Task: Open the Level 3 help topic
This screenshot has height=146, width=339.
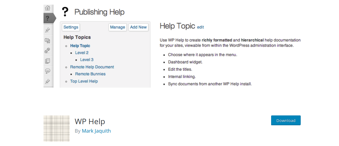Action: 87,60
